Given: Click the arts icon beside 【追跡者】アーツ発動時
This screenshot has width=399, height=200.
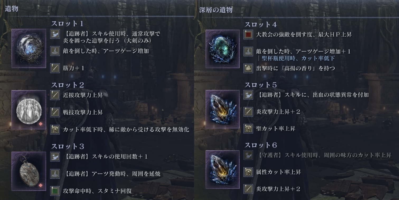Looking at the screenshot, I should pos(55,174).
